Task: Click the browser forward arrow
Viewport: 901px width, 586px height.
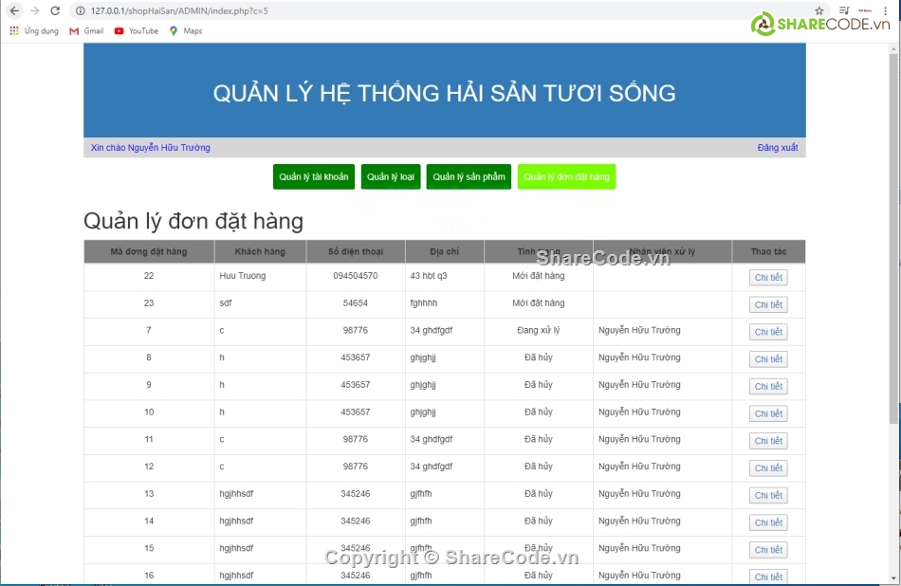Action: point(35,11)
